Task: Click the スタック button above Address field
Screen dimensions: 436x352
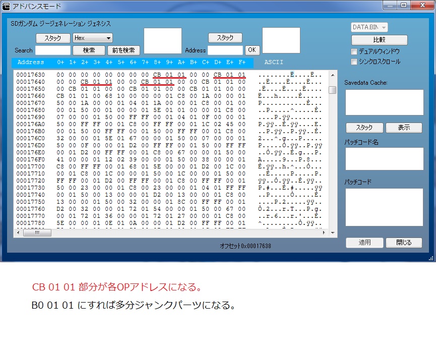Action: point(225,38)
